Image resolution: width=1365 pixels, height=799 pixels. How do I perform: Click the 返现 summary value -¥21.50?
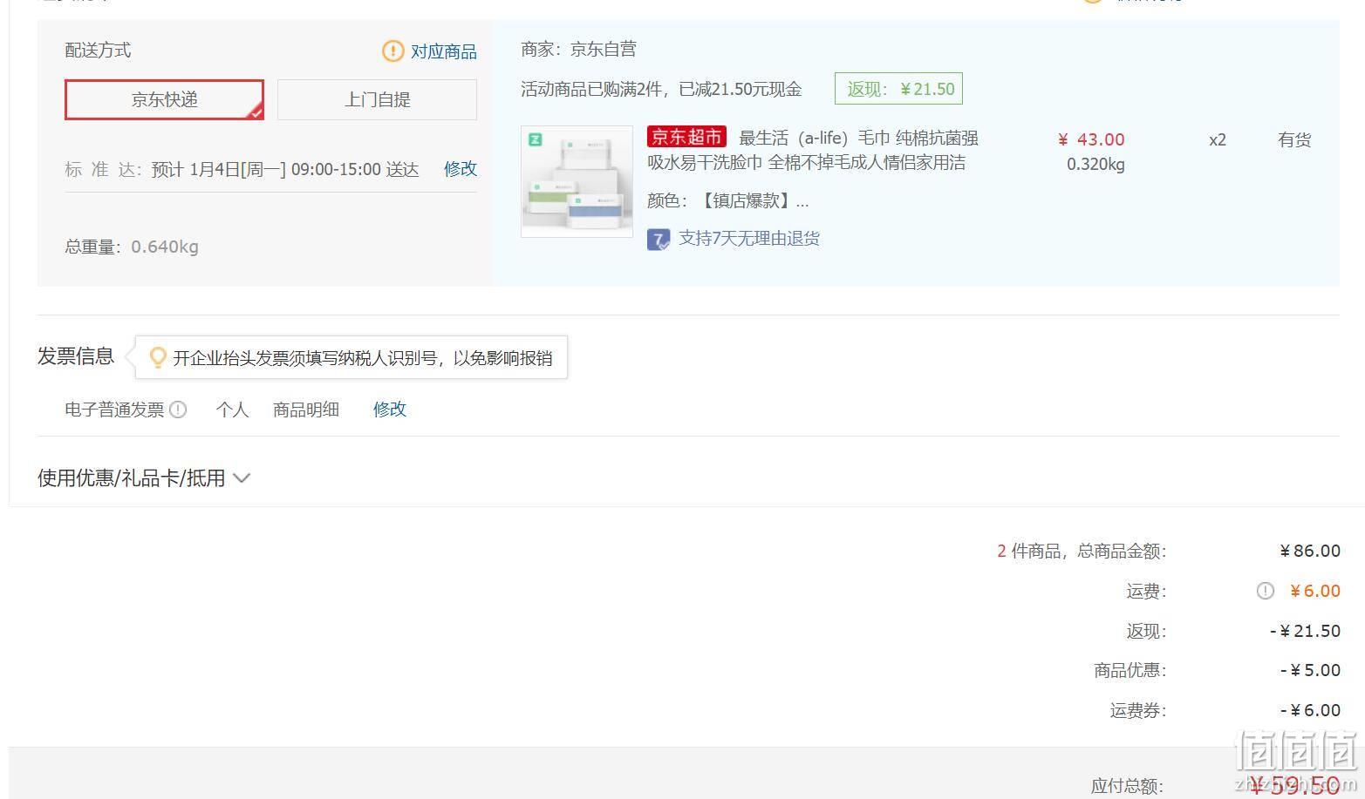point(1305,631)
